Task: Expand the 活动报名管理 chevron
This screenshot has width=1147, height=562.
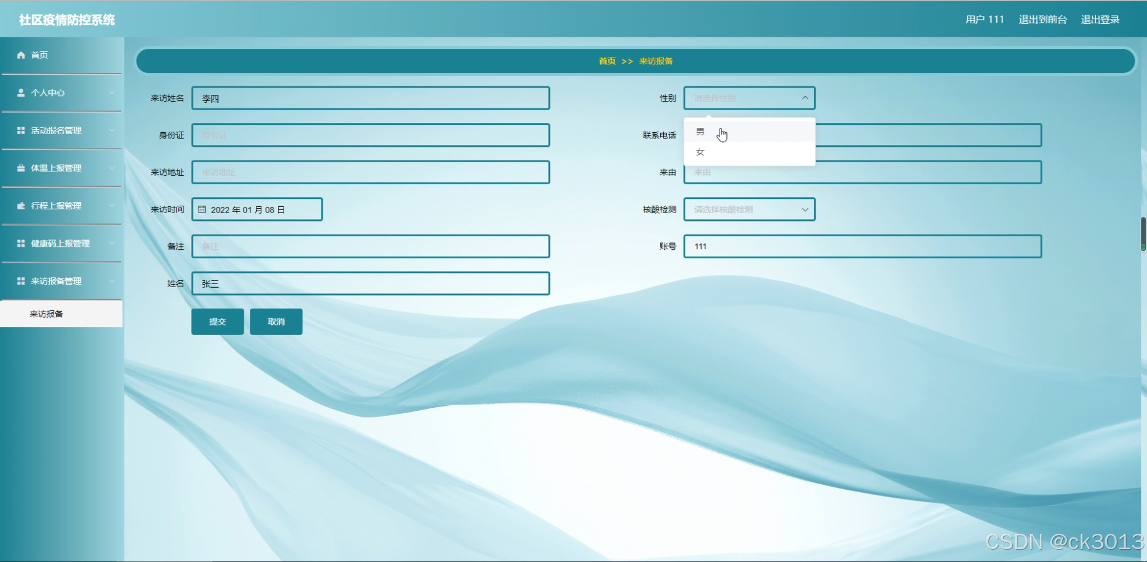Action: [x=111, y=130]
